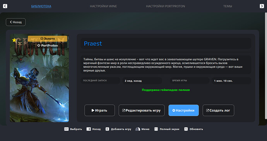The height and width of the screenshot is (141, 267).
Task: Click the Добавить игру hint in footer
Action: click(118, 129)
